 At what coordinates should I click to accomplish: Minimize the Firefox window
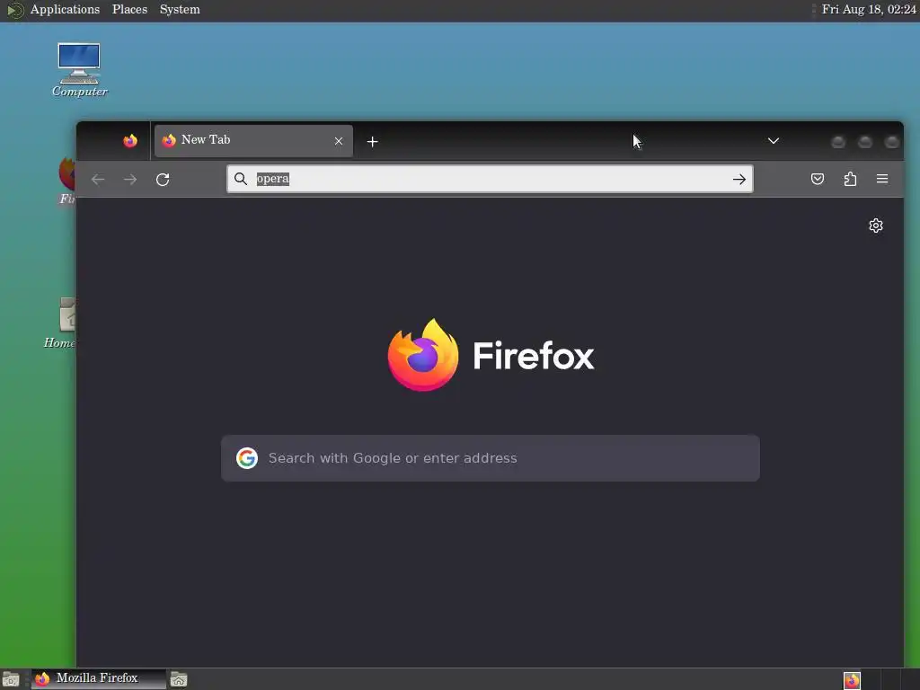point(838,142)
